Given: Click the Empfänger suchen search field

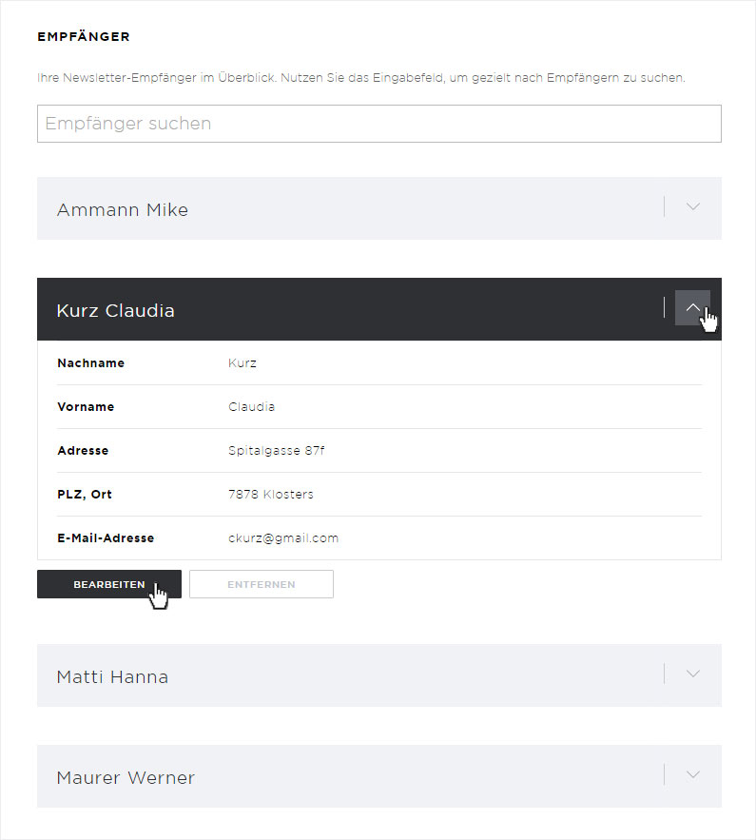Looking at the screenshot, I should (379, 124).
